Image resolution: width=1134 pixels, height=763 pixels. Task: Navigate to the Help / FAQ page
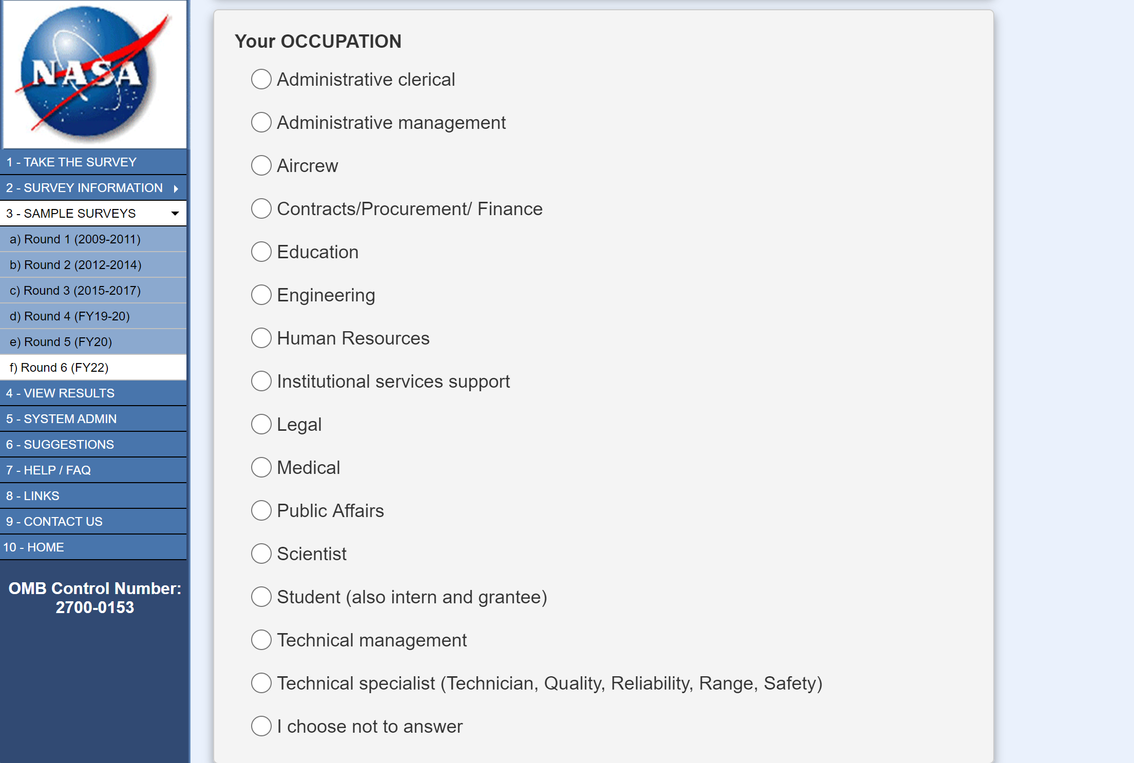tap(48, 470)
